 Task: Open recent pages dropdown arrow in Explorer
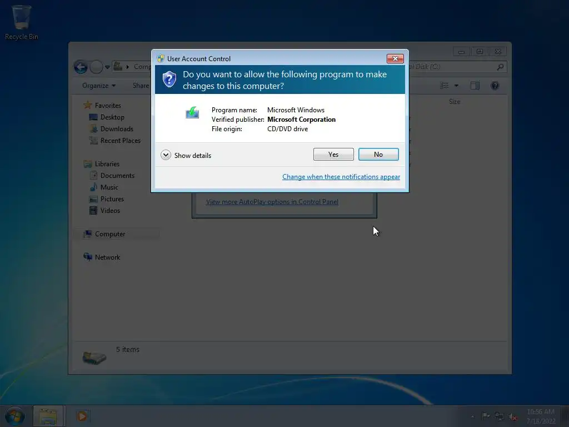click(x=107, y=67)
